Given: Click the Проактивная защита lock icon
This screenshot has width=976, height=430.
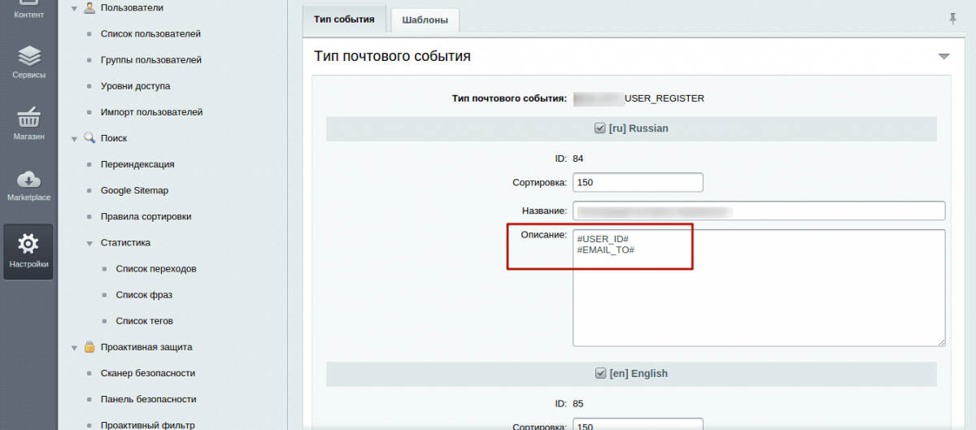Looking at the screenshot, I should pos(89,347).
